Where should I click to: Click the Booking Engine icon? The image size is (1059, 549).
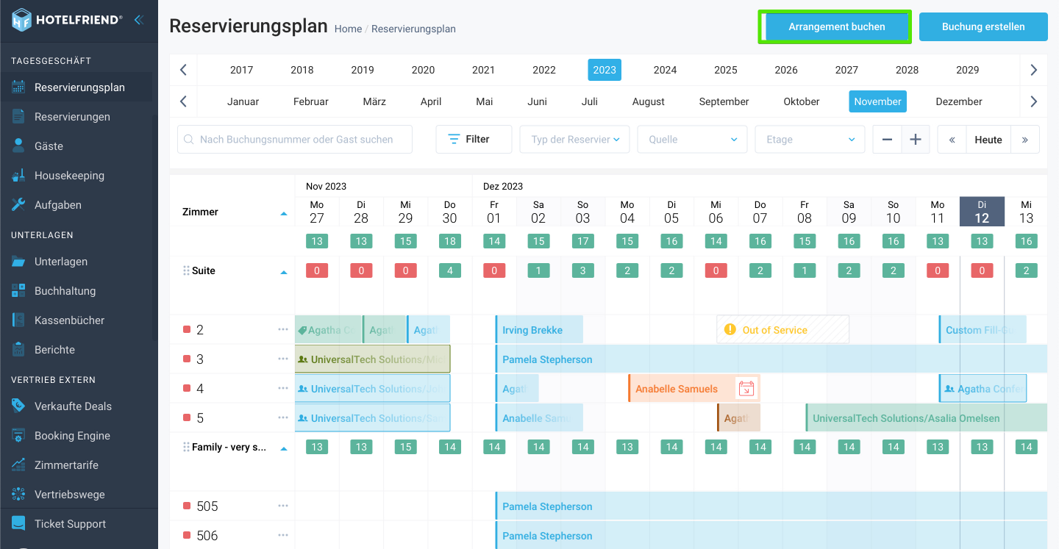point(18,436)
